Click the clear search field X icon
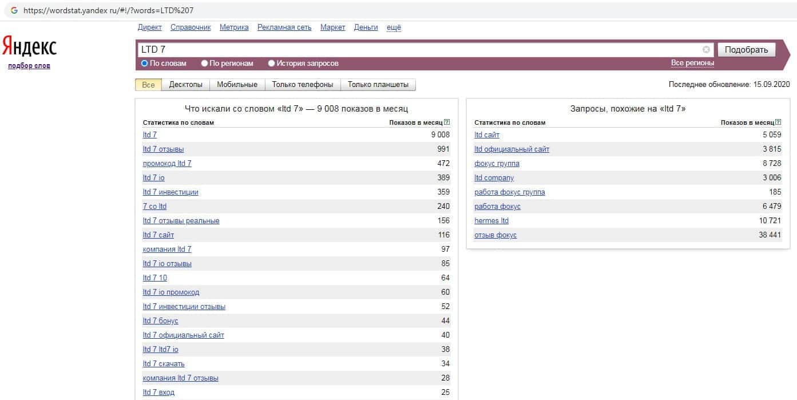 coord(706,50)
